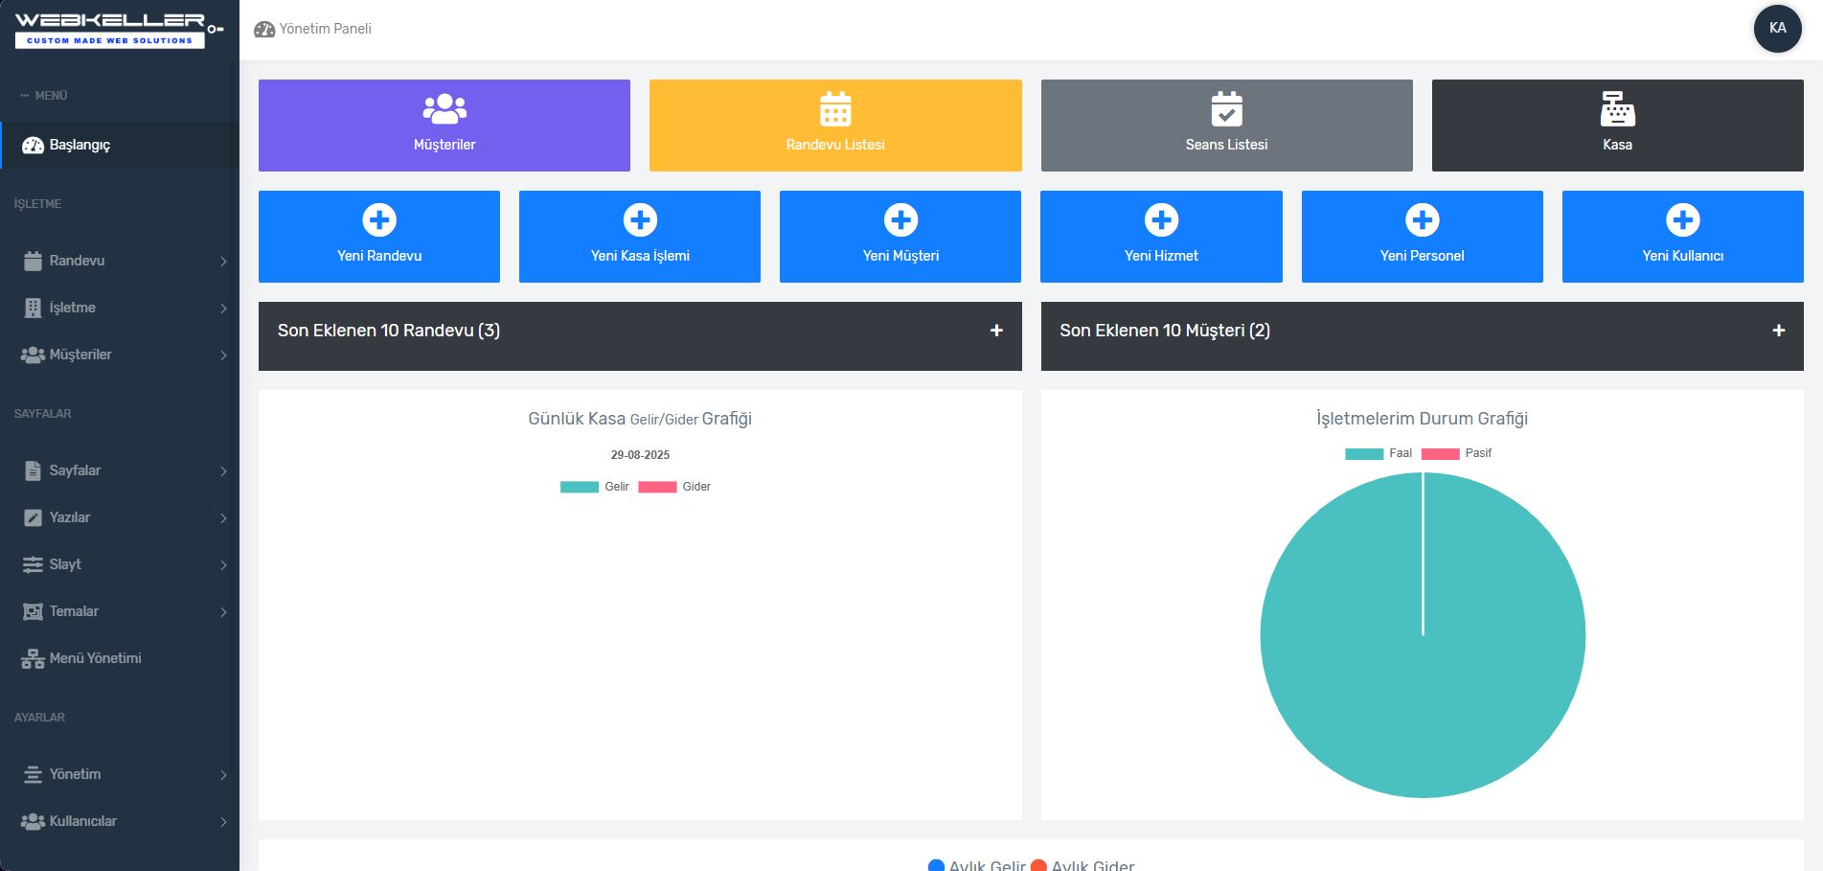Open Randevu Listesi calendar icon
1823x871 pixels.
coord(835,109)
